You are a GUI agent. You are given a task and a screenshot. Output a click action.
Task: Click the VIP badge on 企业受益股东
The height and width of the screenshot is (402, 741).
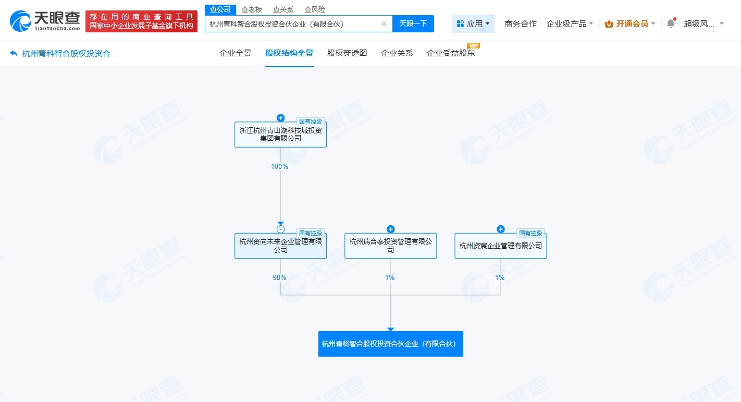coord(473,45)
